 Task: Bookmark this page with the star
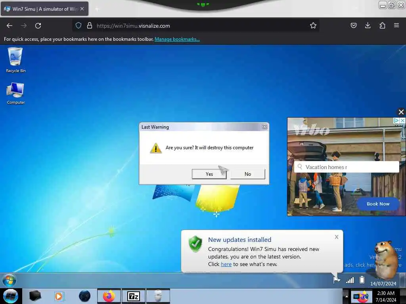(313, 26)
